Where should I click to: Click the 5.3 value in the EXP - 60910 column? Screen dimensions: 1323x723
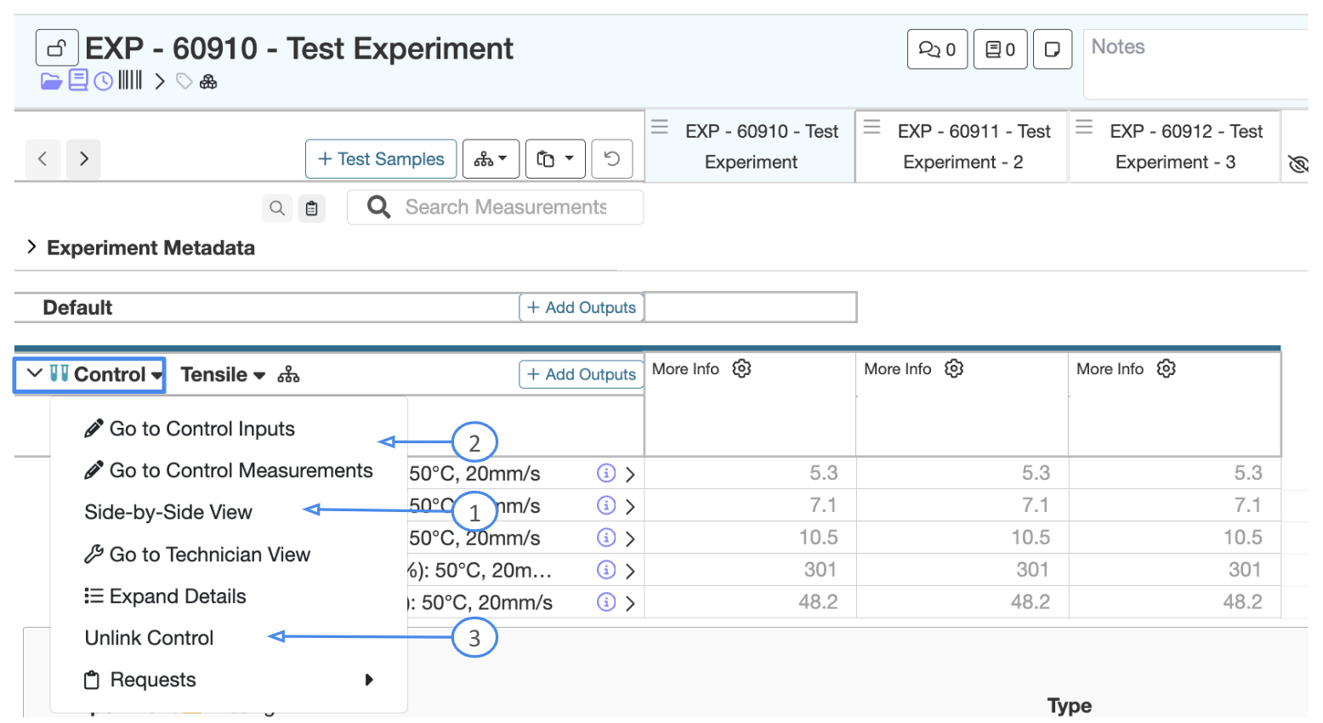824,473
